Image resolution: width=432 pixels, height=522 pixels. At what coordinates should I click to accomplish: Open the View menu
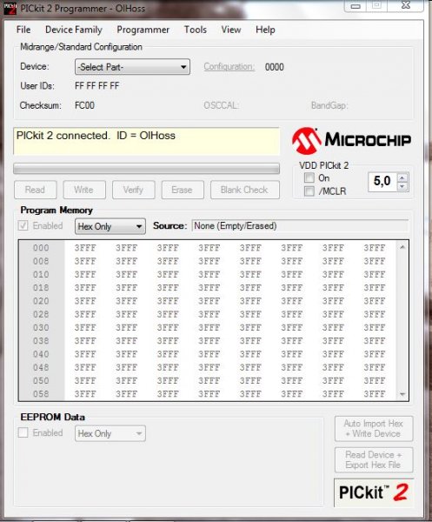coord(231,30)
